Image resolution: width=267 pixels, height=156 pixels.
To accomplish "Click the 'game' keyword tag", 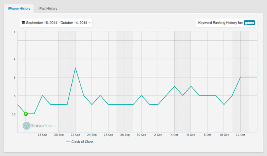I will [249, 23].
